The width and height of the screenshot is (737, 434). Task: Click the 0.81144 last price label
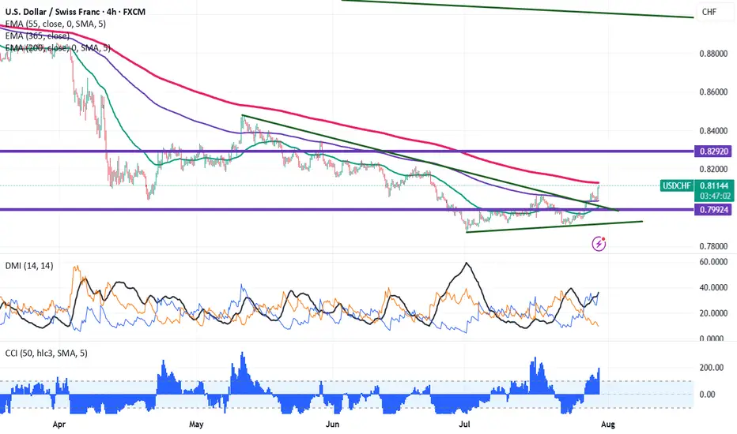714,185
